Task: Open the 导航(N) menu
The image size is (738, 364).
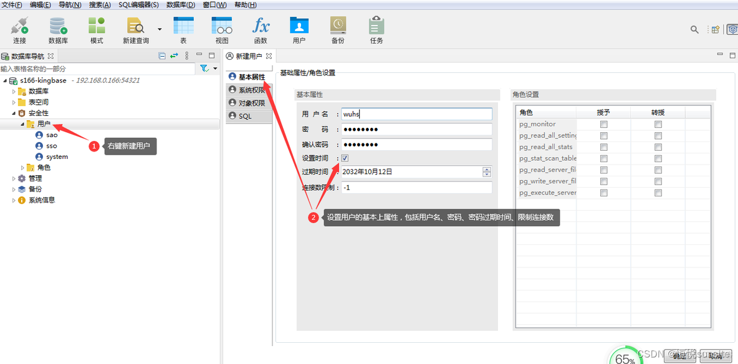Action: (70, 5)
